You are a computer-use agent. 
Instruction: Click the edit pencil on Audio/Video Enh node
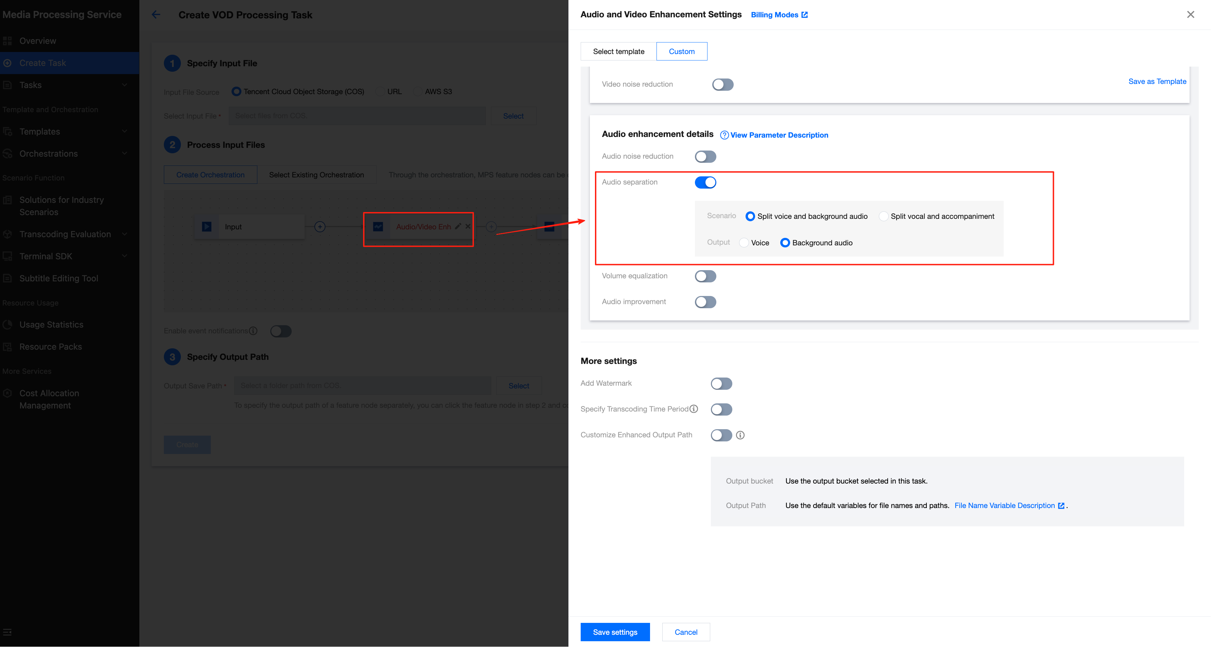click(x=458, y=226)
